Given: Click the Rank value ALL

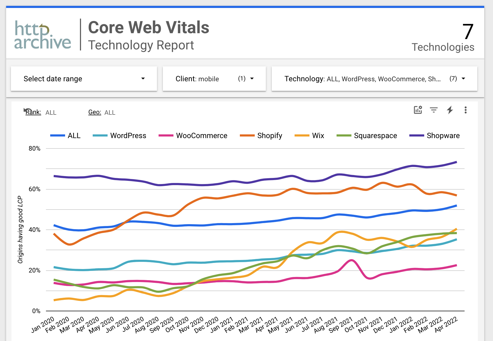Looking at the screenshot, I should [x=51, y=113].
